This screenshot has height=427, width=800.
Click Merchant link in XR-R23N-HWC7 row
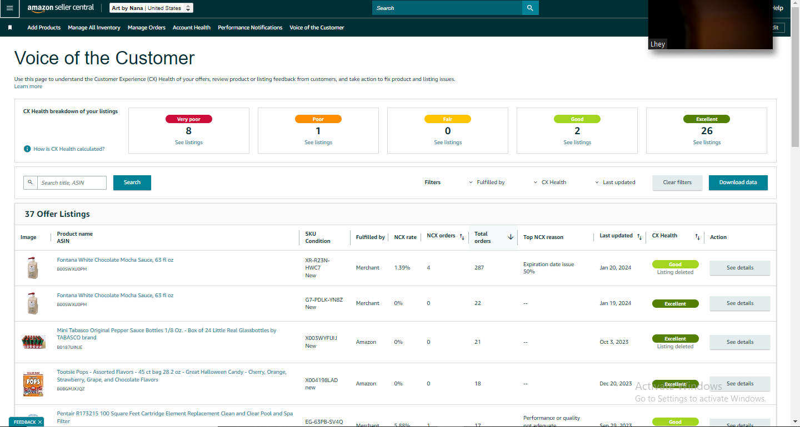(x=368, y=268)
